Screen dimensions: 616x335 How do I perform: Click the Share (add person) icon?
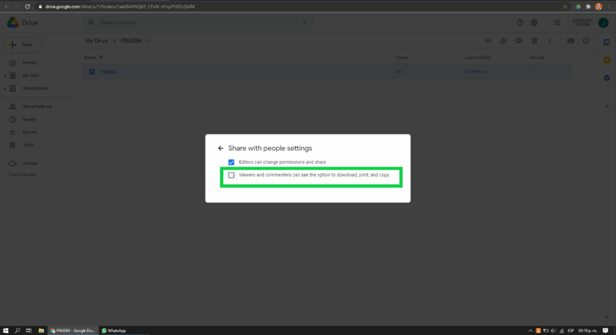tap(504, 41)
